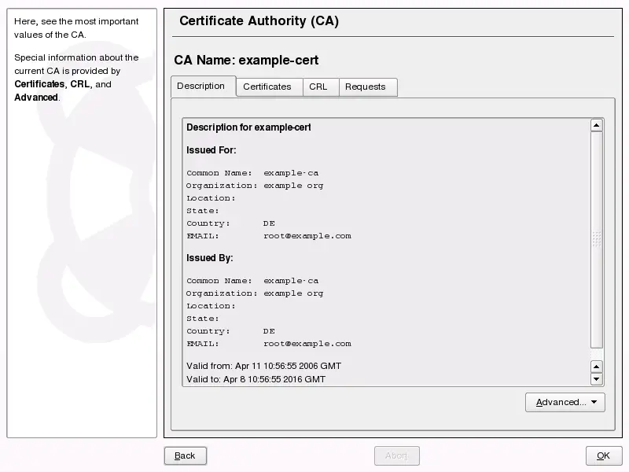This screenshot has width=629, height=472.
Task: Open the Advanced dropdown menu
Action: pyautogui.click(x=565, y=402)
